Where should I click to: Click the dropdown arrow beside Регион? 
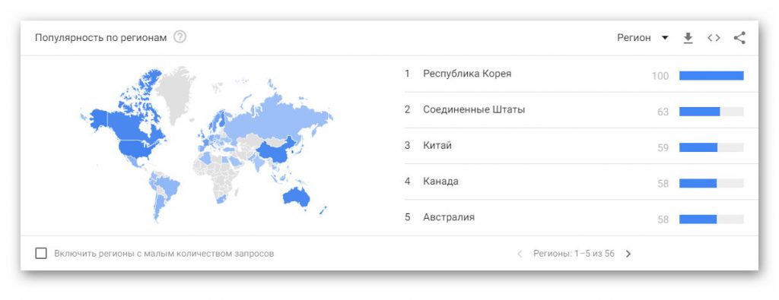click(x=665, y=38)
